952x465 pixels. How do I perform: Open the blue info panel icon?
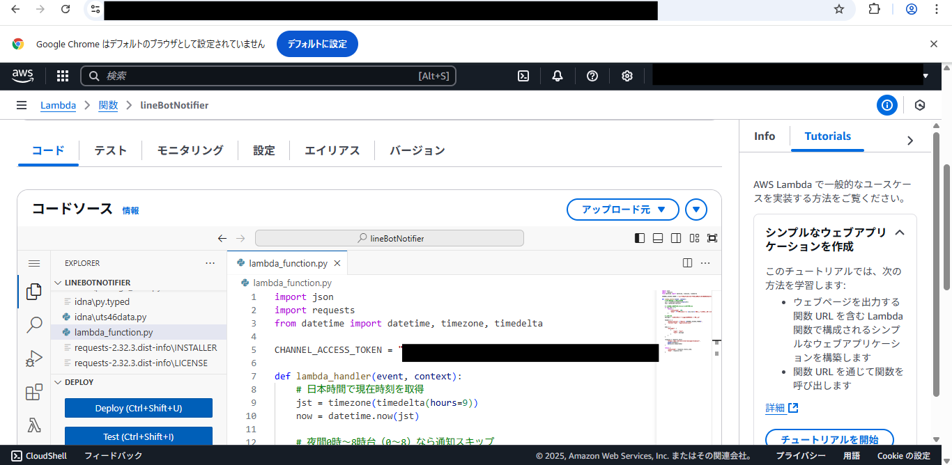coord(886,105)
